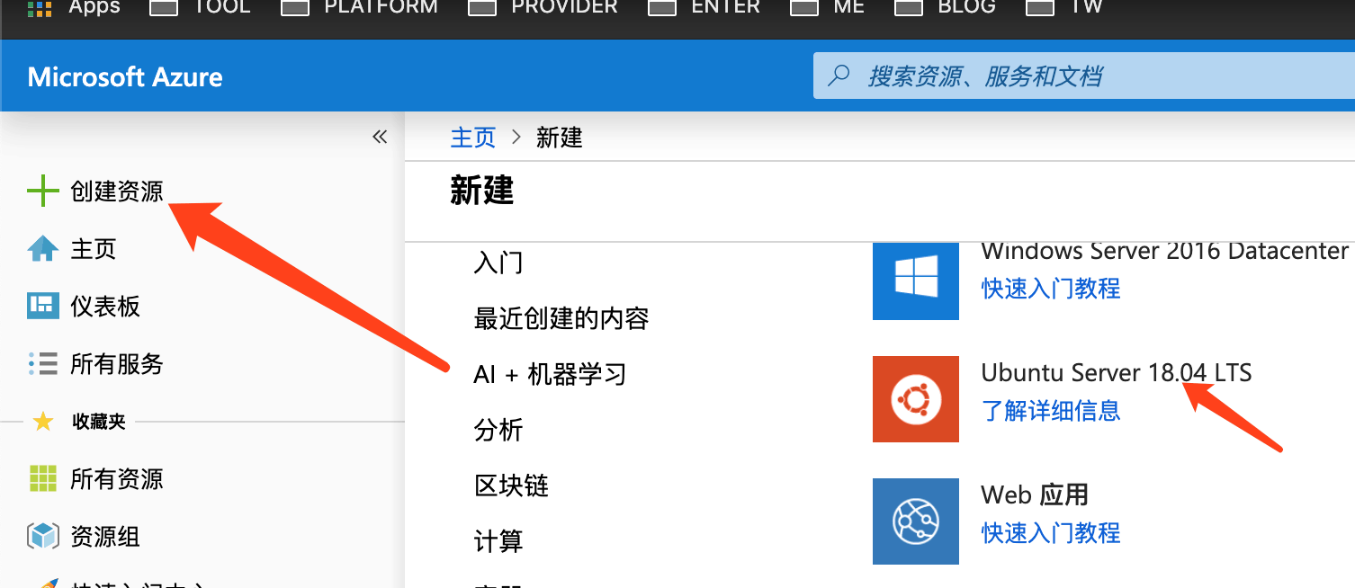Open 所有资源 in the favorites list
1355x588 pixels.
pos(95,479)
